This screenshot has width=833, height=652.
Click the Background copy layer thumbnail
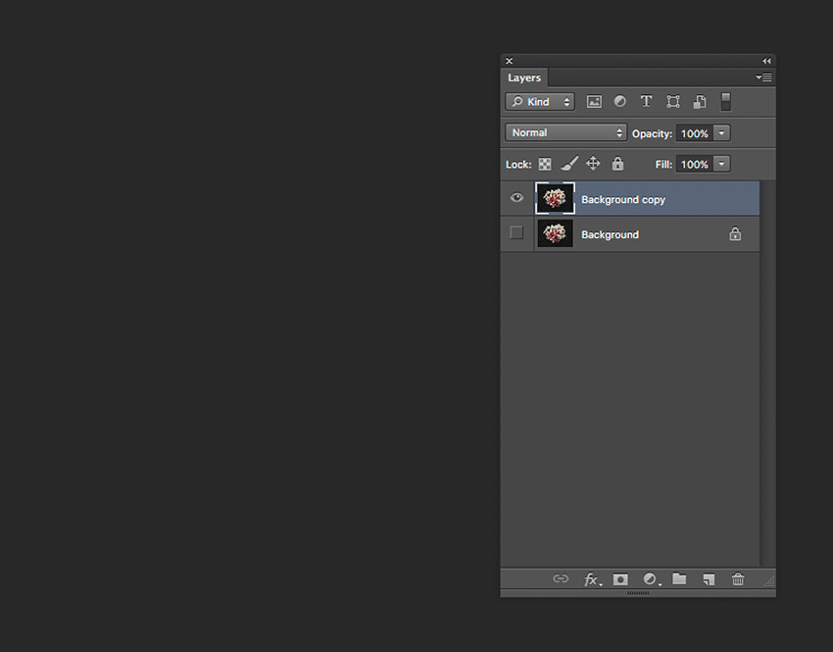(555, 198)
